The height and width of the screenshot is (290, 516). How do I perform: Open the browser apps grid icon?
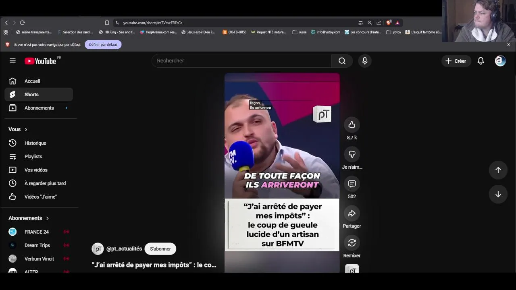point(6,32)
